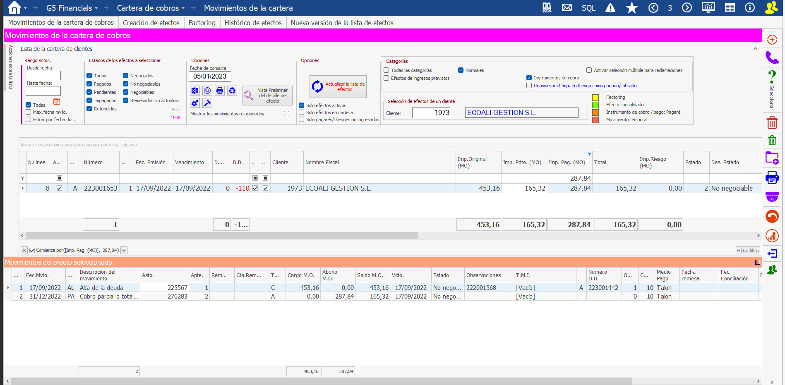Image resolution: width=785 pixels, height=385 pixels.
Task: Click the purple phone icon in sidebar
Action: 772,57
